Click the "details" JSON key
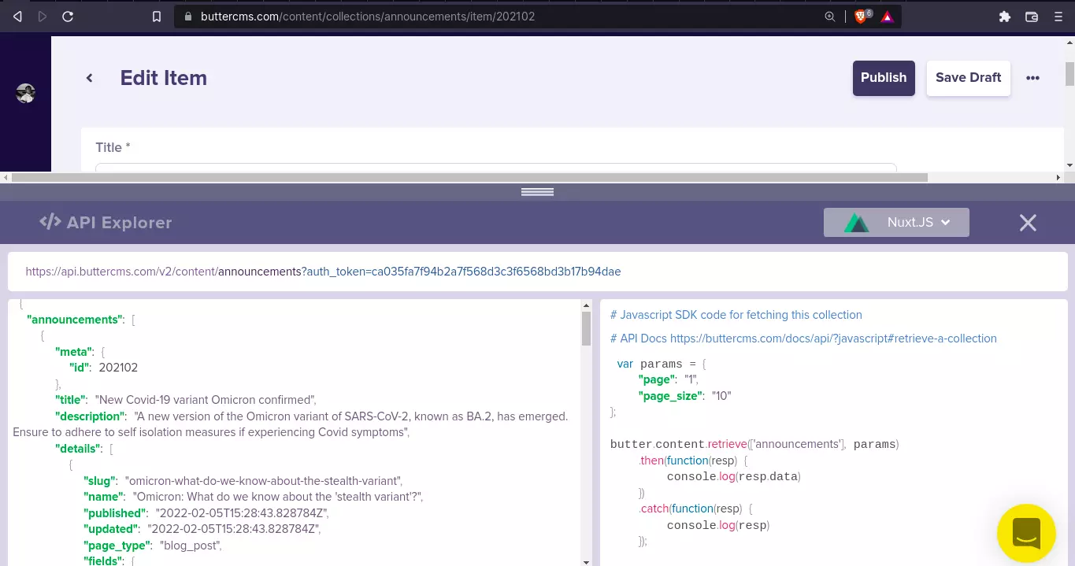Screen dimensions: 1075x566 pyautogui.click(x=79, y=448)
